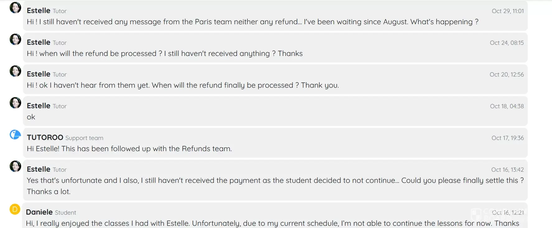Click Estelle's avatar beside the Oct 24 message
The image size is (552, 228).
click(x=15, y=40)
